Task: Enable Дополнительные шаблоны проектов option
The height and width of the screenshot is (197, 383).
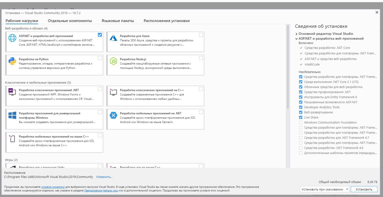Action: point(301,153)
